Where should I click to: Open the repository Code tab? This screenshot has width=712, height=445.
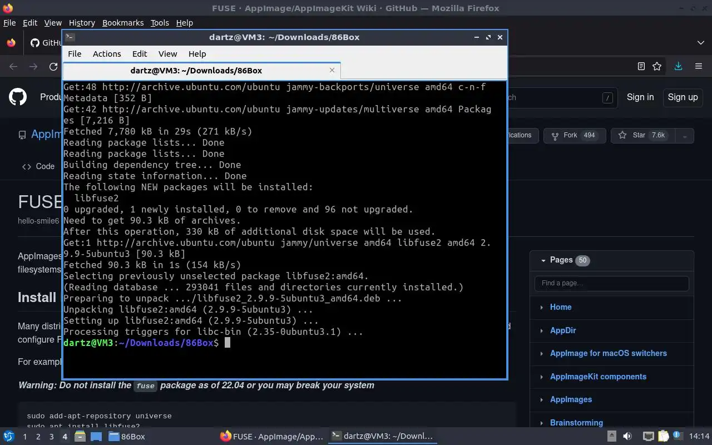[38, 166]
